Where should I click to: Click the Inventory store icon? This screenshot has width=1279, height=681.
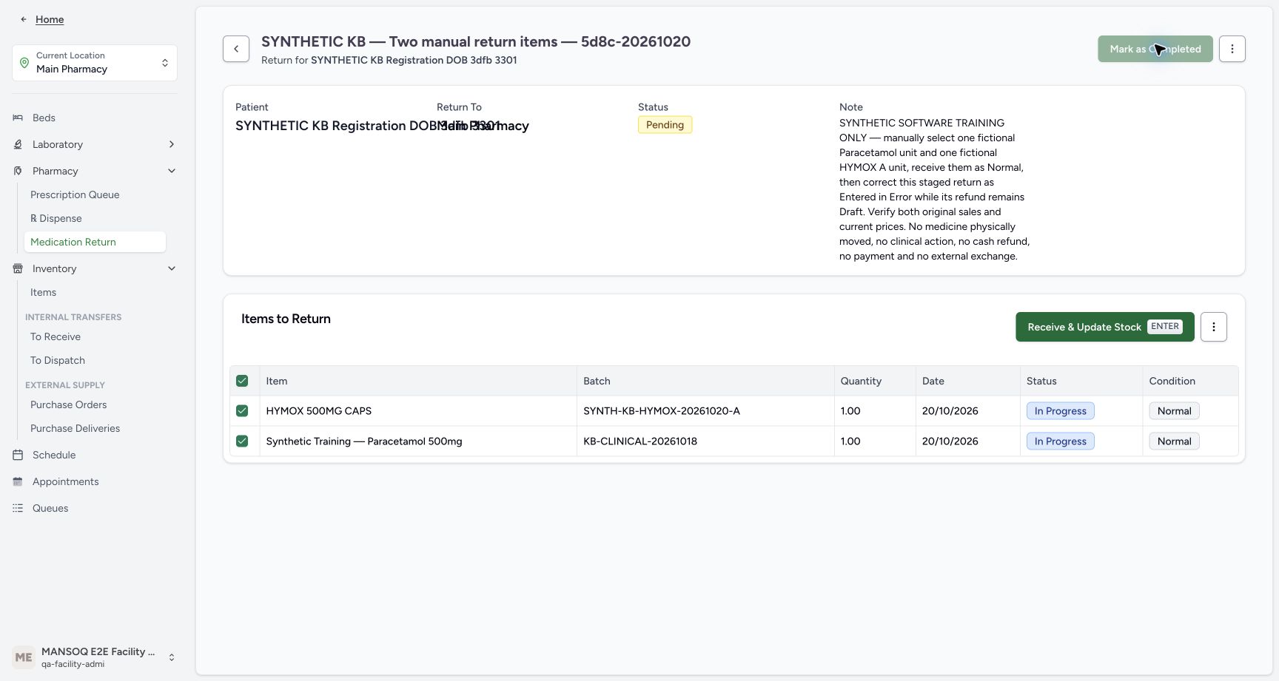(18, 268)
